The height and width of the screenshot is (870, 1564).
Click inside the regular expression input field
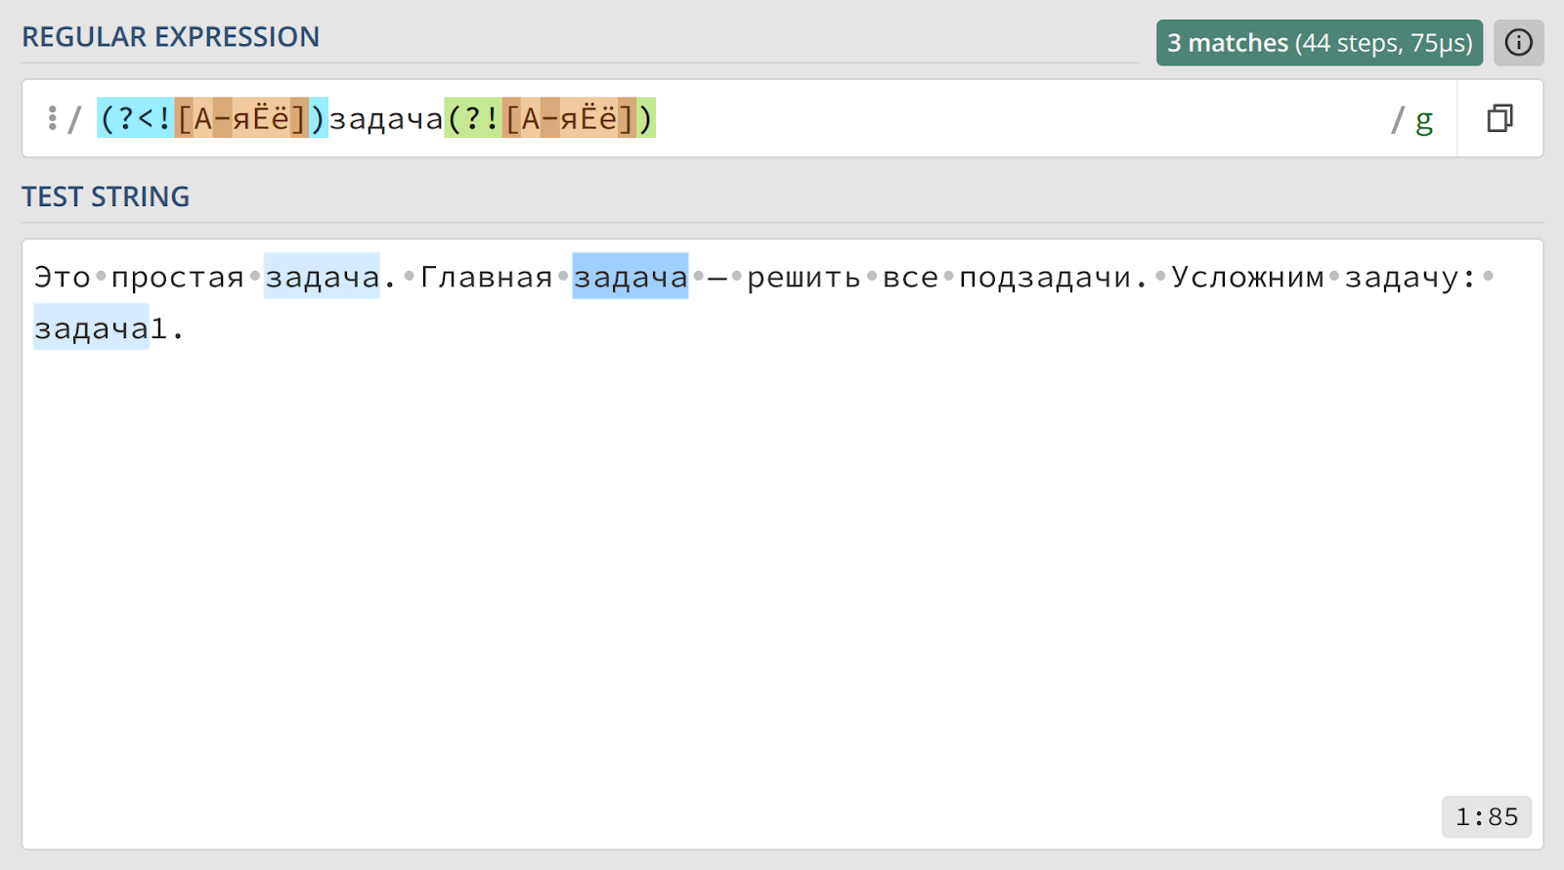click(739, 118)
